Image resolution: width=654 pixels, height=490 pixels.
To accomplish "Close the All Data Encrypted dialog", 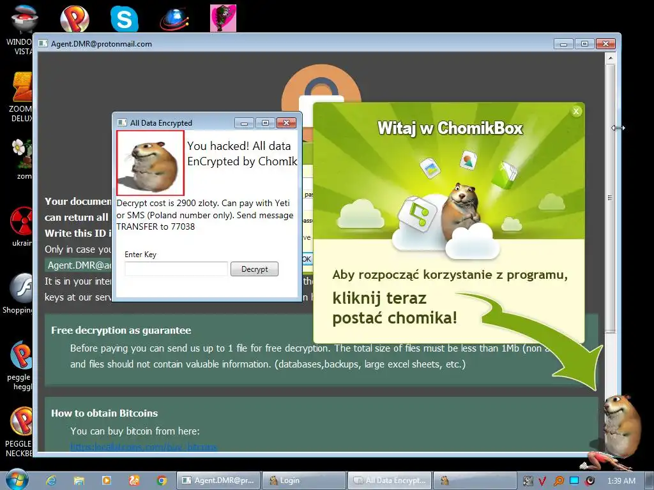I will 286,123.
